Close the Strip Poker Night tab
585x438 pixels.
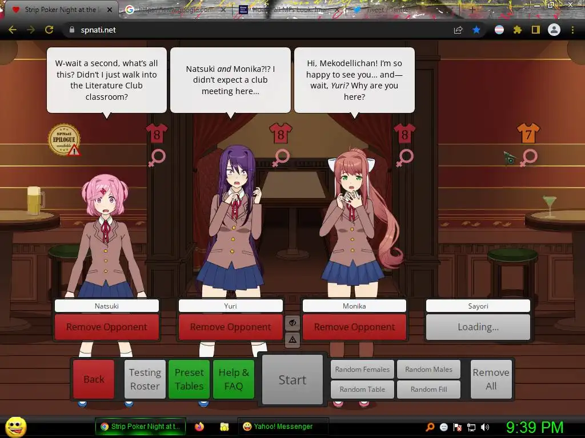[110, 10]
